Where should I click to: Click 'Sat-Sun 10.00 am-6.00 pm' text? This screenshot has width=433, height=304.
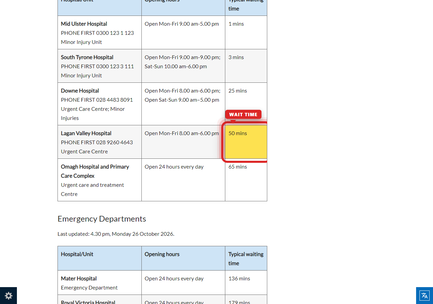coord(176,66)
